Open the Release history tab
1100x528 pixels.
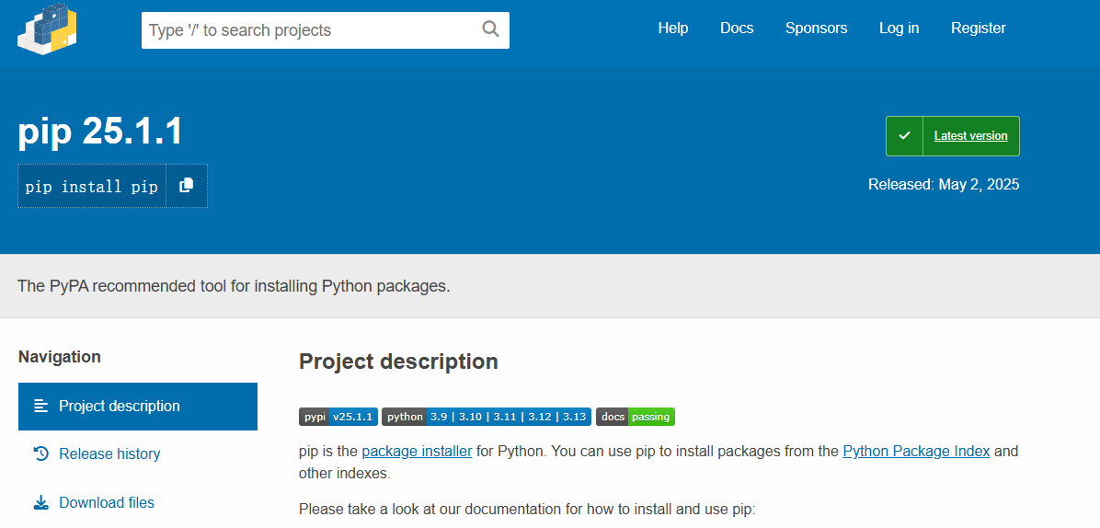click(x=109, y=453)
